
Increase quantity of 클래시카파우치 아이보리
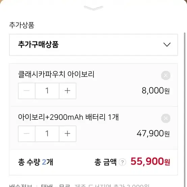point(68,91)
